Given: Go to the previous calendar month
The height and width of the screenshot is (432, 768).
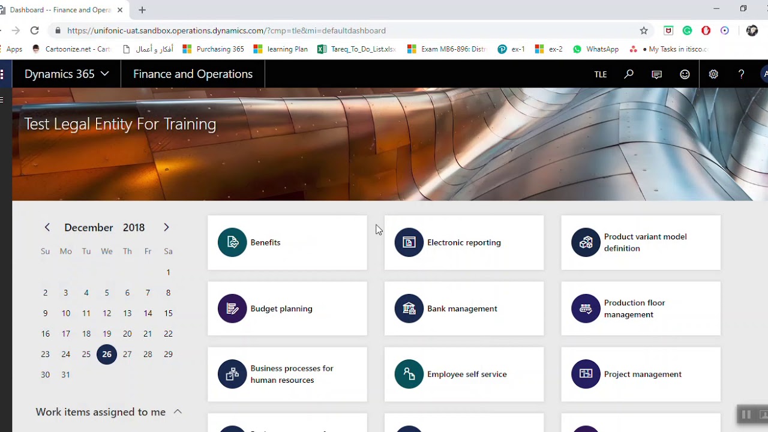Looking at the screenshot, I should pos(47,227).
